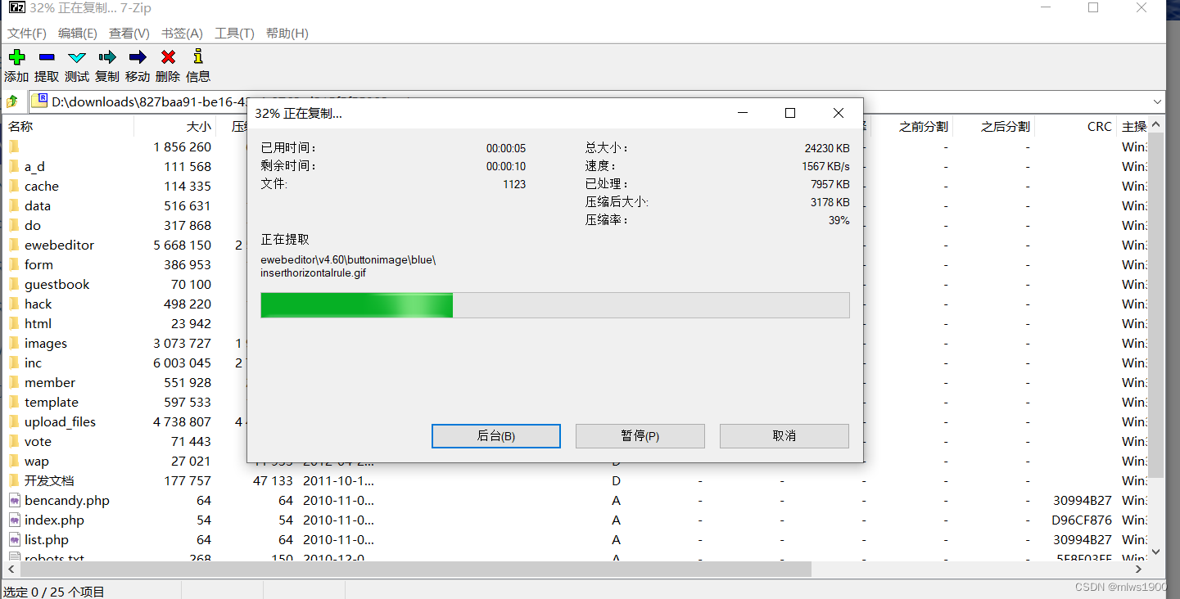Send copy operation to background with 后台(B)
Image resolution: width=1180 pixels, height=599 pixels.
click(495, 435)
